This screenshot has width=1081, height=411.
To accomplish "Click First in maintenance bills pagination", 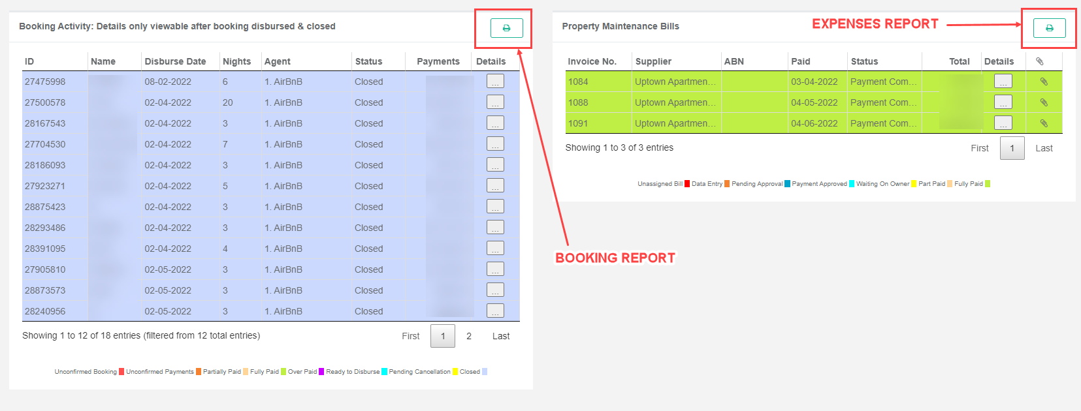I will 979,148.
